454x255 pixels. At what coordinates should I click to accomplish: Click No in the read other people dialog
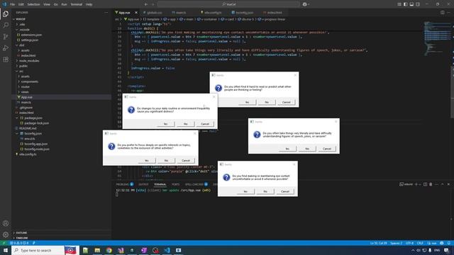267,102
